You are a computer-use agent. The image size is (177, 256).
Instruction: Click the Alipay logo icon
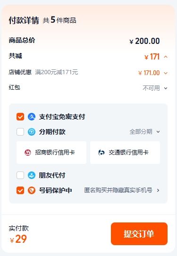(32, 117)
